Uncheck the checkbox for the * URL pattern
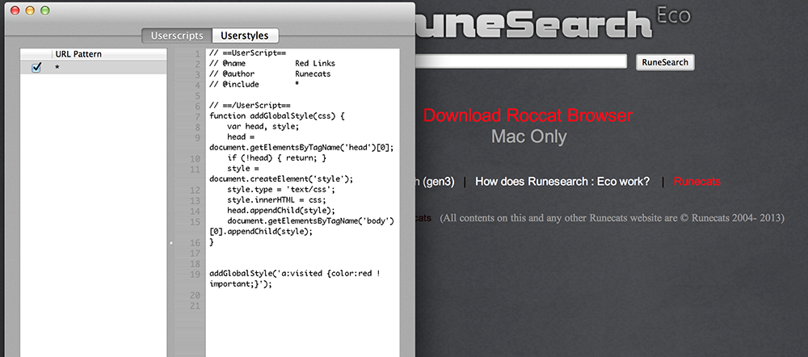This screenshot has width=808, height=357. (x=36, y=68)
